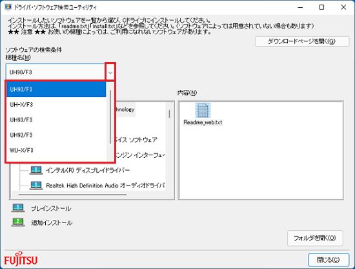Click the フォルダを開く button
The height and width of the screenshot is (269, 355).
pyautogui.click(x=315, y=238)
